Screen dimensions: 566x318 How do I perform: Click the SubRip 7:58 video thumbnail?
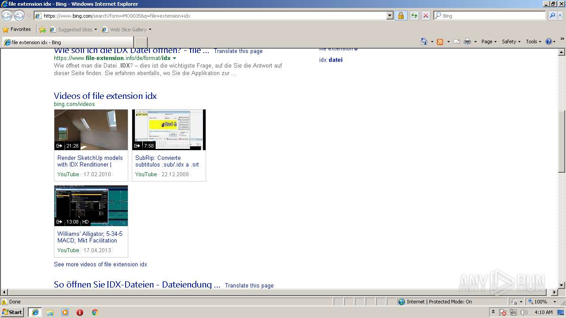169,130
